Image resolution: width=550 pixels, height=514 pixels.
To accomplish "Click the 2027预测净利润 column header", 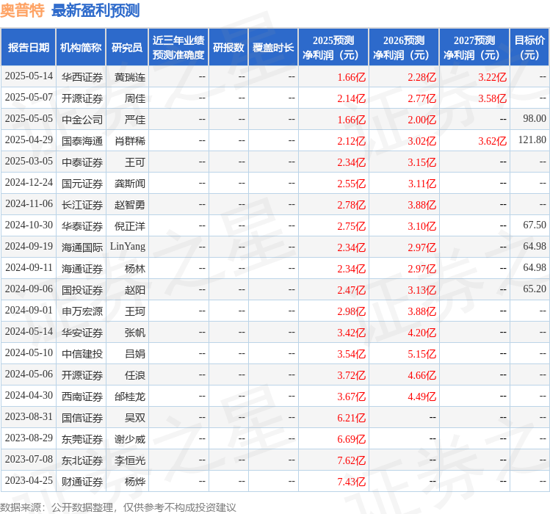I will click(474, 48).
